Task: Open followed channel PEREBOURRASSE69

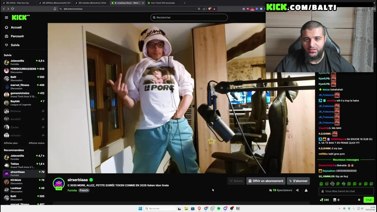Action: 24,70
